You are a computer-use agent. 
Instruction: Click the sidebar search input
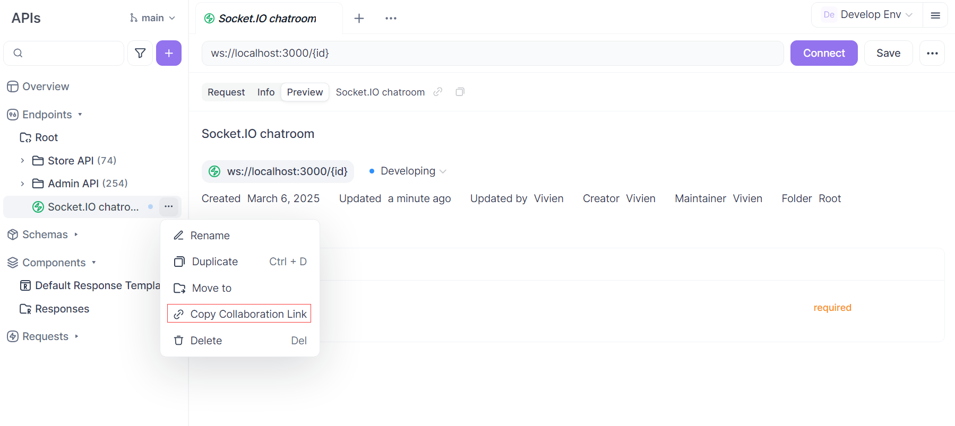64,53
